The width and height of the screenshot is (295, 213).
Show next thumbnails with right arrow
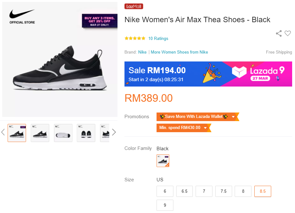click(x=114, y=132)
